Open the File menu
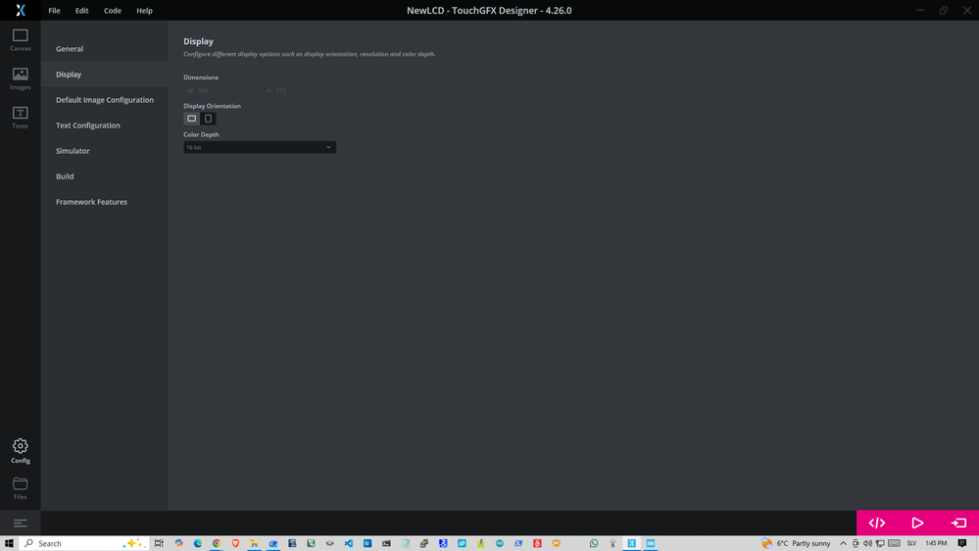Screen dimensions: 979x551 pyautogui.click(x=54, y=11)
